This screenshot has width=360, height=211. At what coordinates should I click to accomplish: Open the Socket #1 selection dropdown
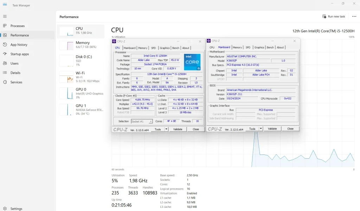tap(142, 121)
